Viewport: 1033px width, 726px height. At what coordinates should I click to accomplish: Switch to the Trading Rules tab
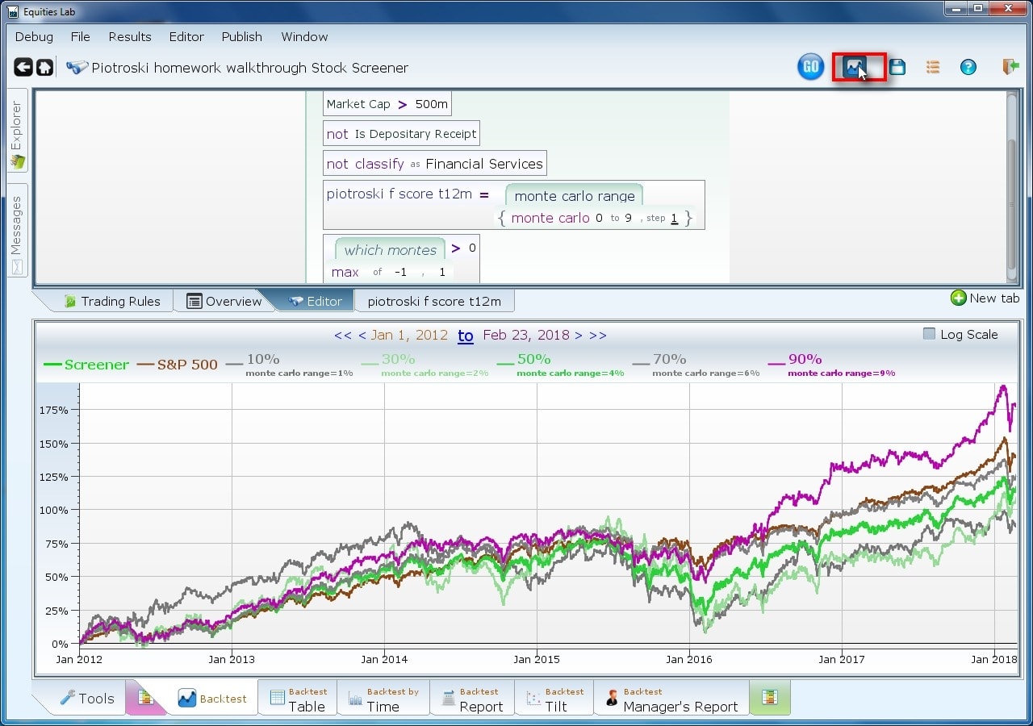[x=112, y=301]
